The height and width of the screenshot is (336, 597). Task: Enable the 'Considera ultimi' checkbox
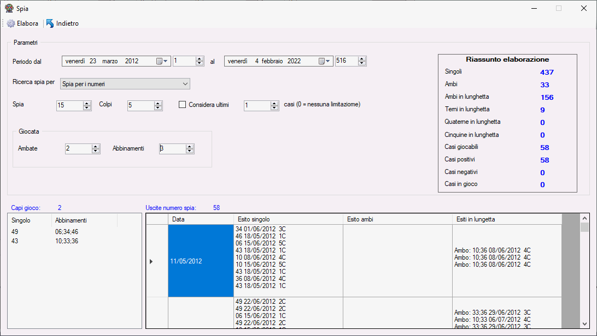pos(183,104)
